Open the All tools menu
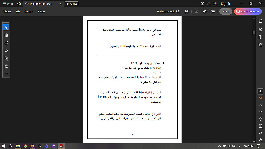265x149 pixels. click(x=7, y=11)
